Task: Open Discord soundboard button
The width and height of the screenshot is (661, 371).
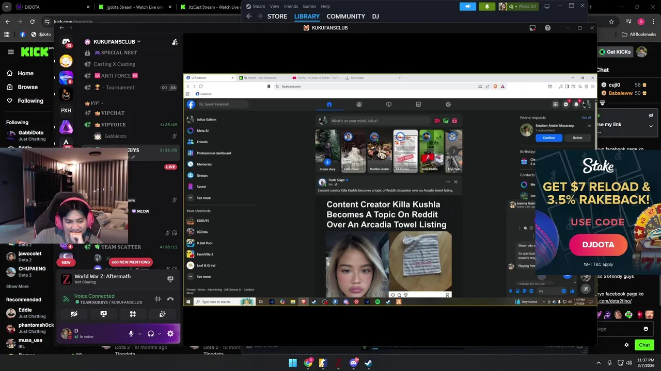Action: click(x=162, y=314)
